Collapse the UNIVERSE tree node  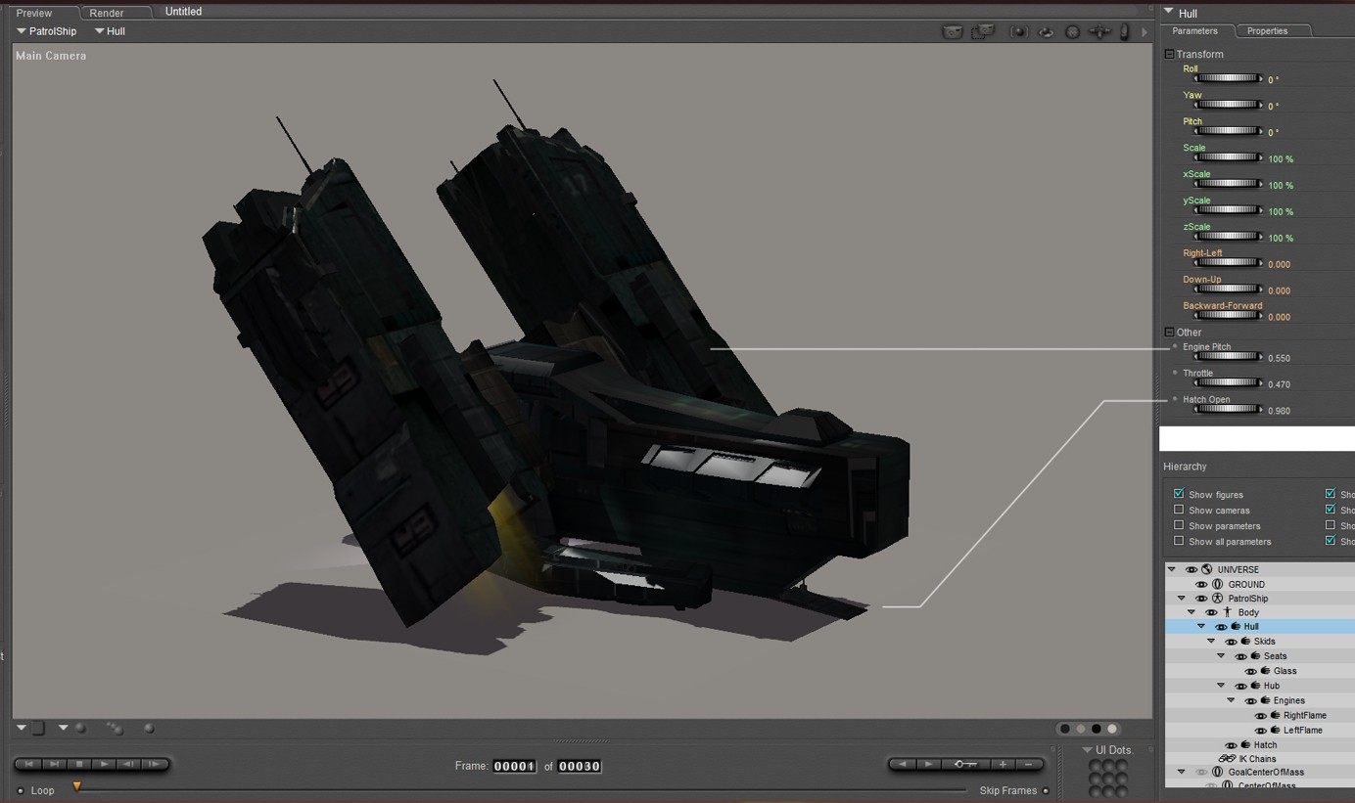click(x=1172, y=569)
